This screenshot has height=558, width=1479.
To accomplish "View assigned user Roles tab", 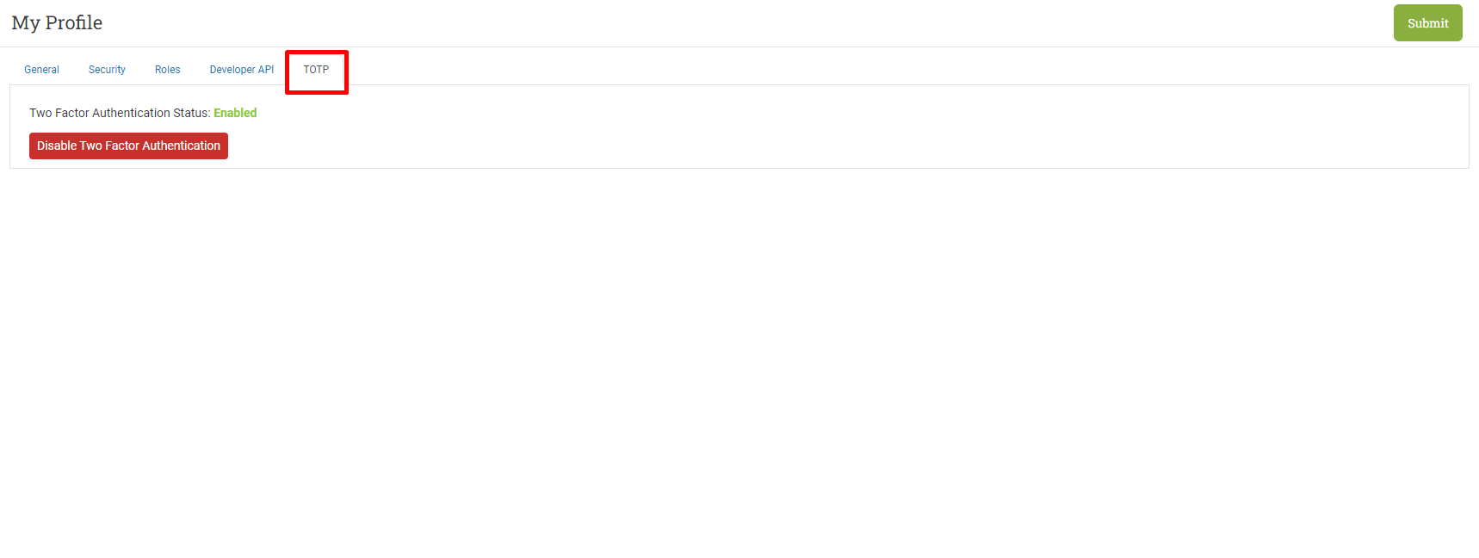I will coord(167,70).
